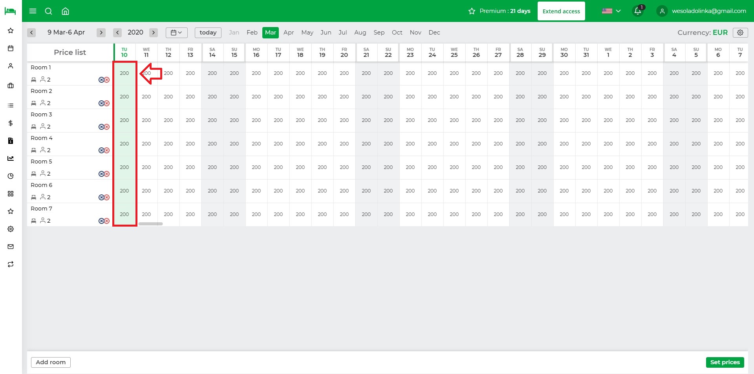
Task: Select the TU 10 date column header
Action: pos(124,52)
